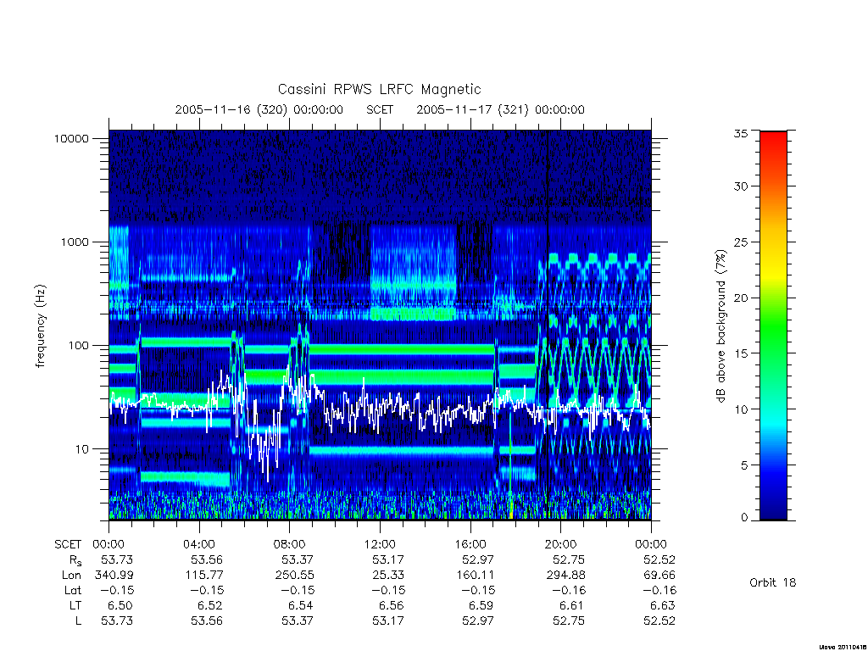
Task: Click the 0 label on the colorbar scale
Action: coord(743,518)
